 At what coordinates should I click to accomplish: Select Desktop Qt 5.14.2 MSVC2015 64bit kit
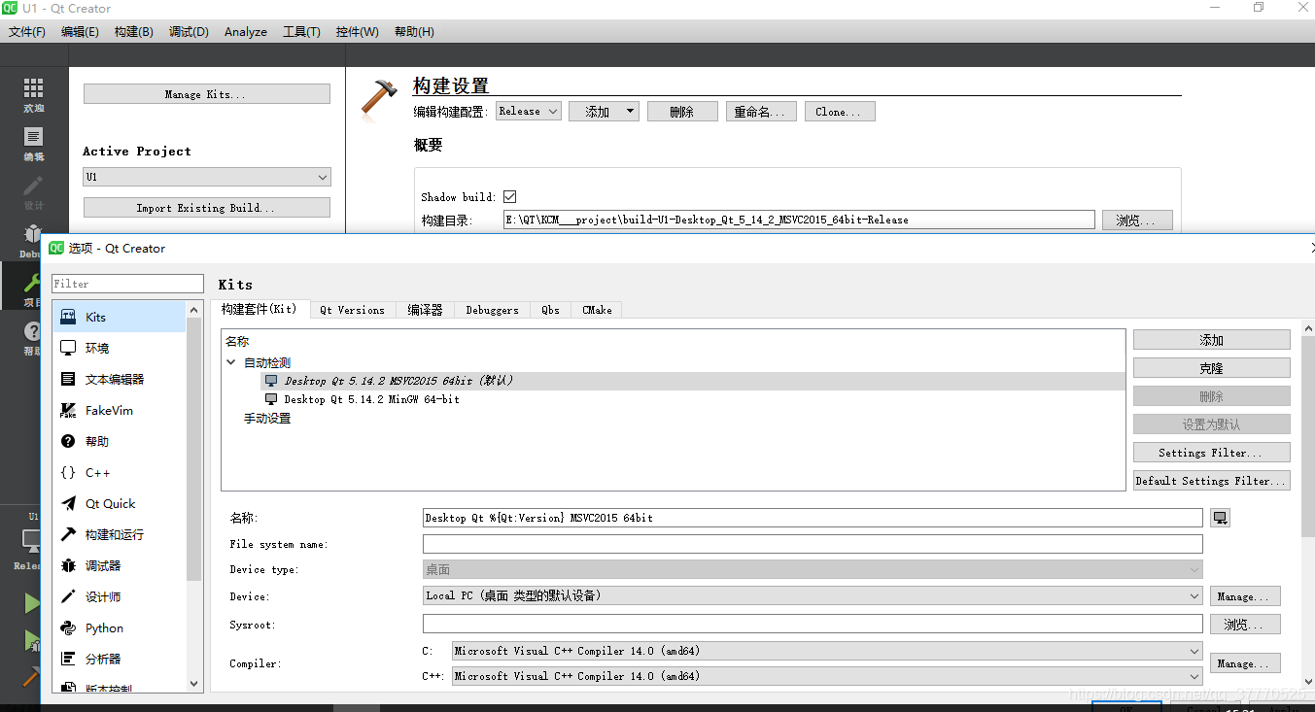(398, 381)
